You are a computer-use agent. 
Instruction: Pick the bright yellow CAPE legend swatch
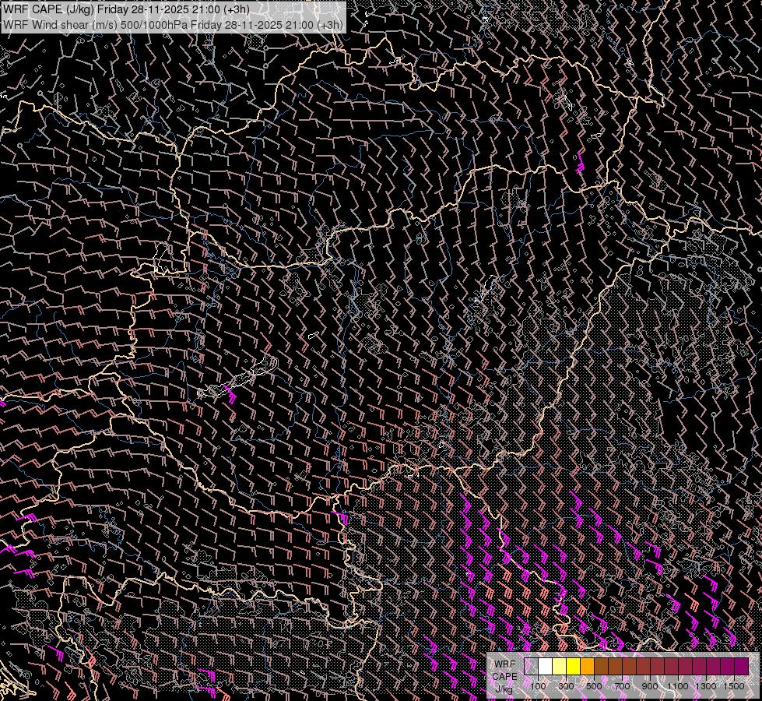click(574, 666)
